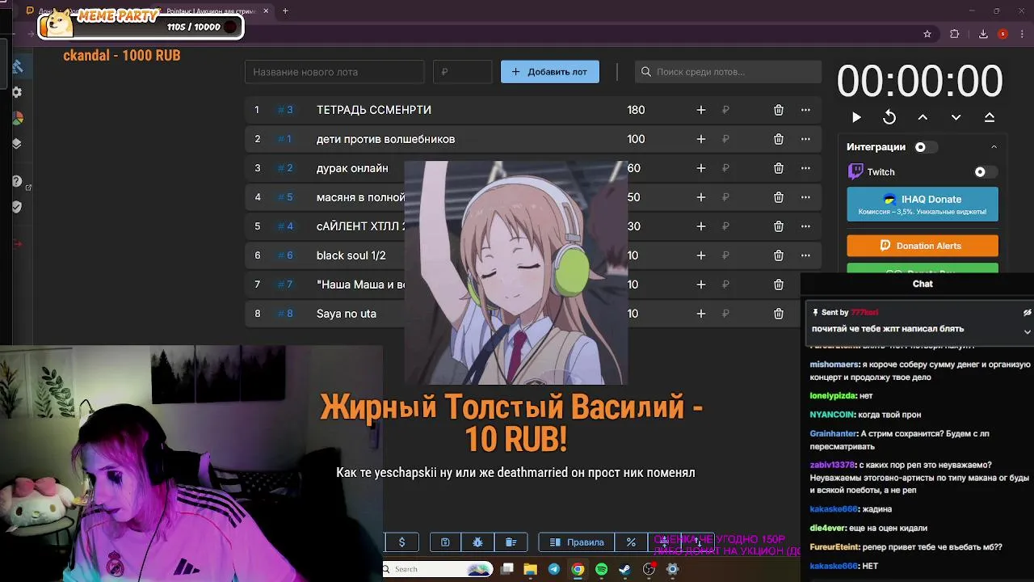The height and width of the screenshot is (582, 1034).
Task: Open the Правила rules button
Action: pyautogui.click(x=577, y=542)
